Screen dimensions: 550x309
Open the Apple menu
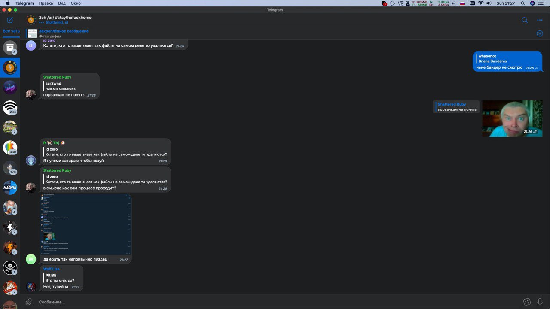(x=7, y=3)
